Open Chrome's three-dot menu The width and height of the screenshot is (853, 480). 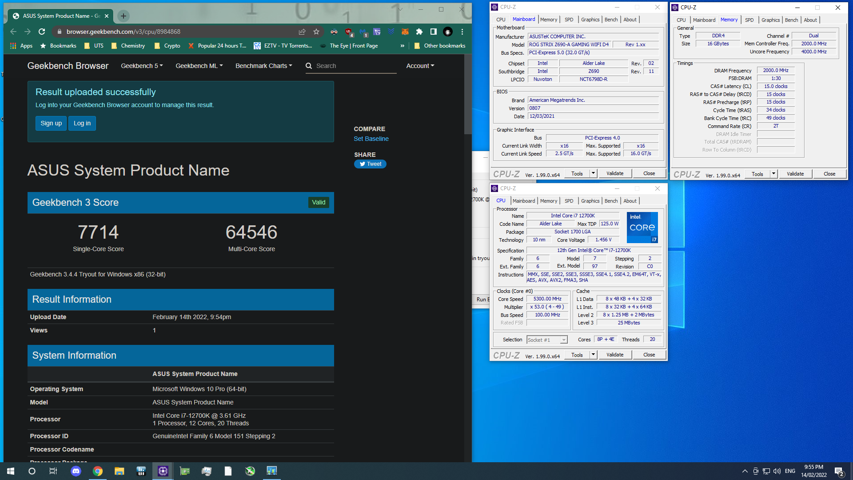tap(462, 32)
